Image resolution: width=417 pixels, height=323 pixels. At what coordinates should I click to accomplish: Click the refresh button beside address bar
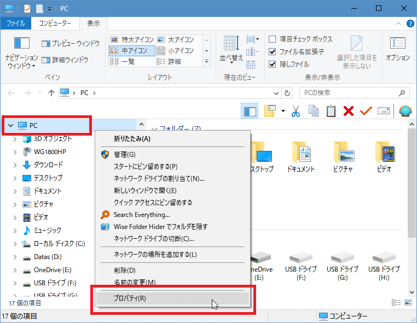288,93
